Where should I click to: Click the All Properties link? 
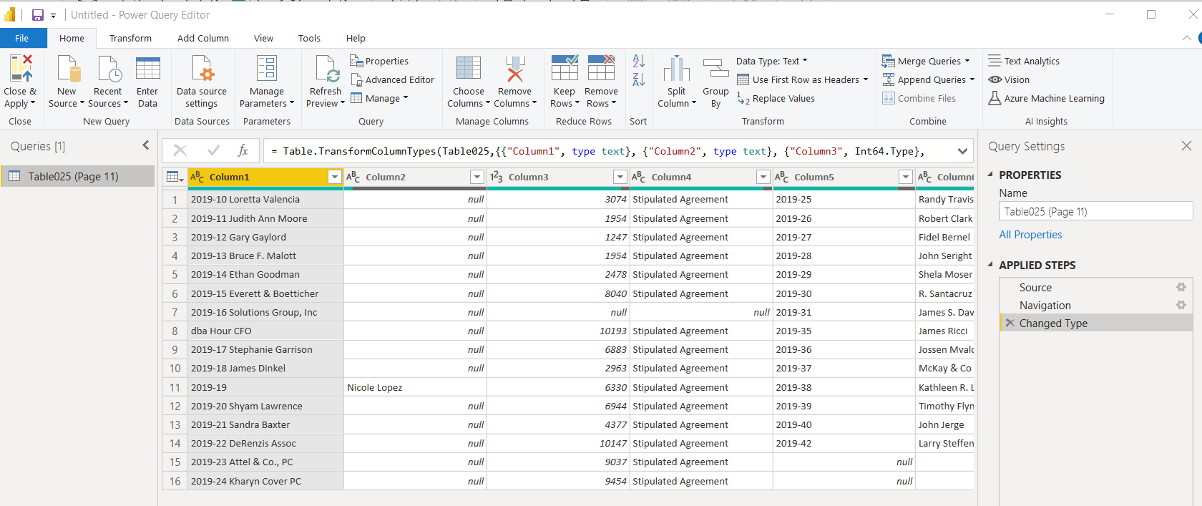pyautogui.click(x=1030, y=235)
